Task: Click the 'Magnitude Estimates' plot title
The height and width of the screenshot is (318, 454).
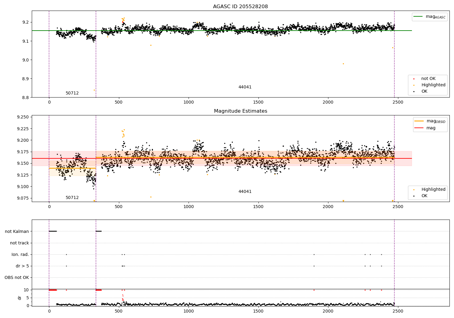Action: click(240, 111)
